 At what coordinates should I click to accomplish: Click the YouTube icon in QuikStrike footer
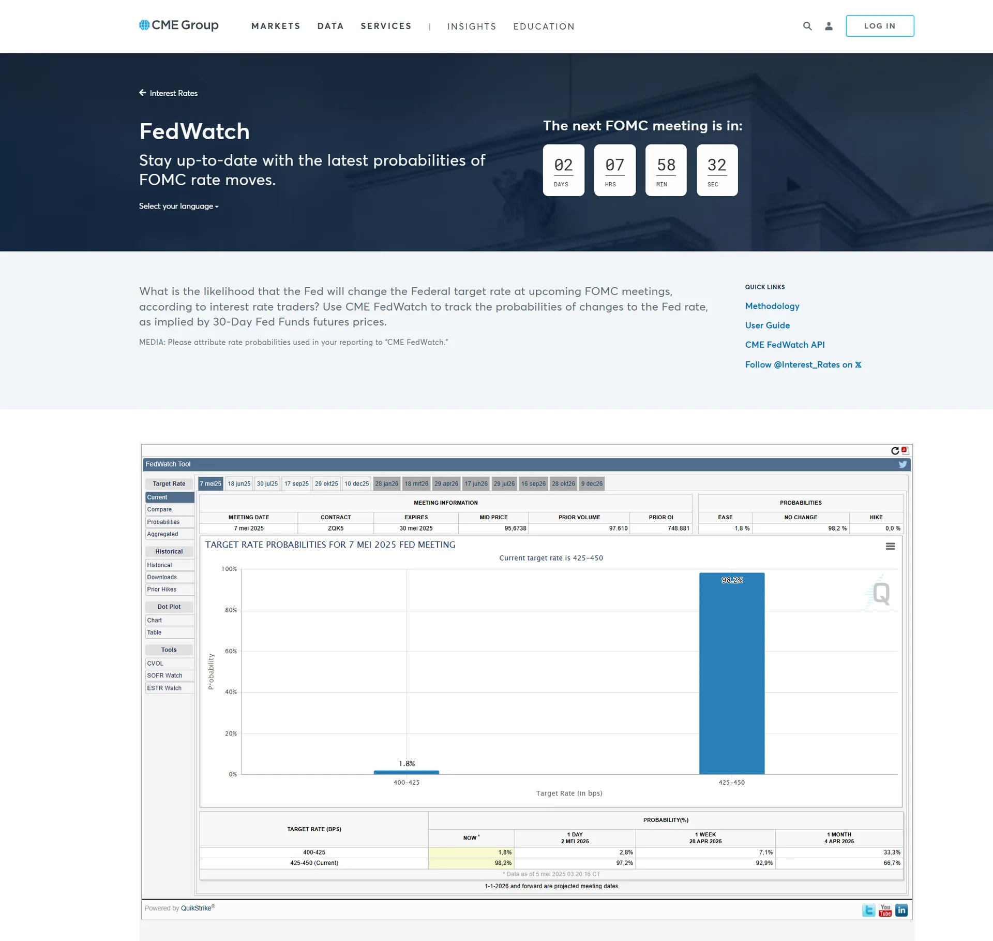(x=885, y=910)
